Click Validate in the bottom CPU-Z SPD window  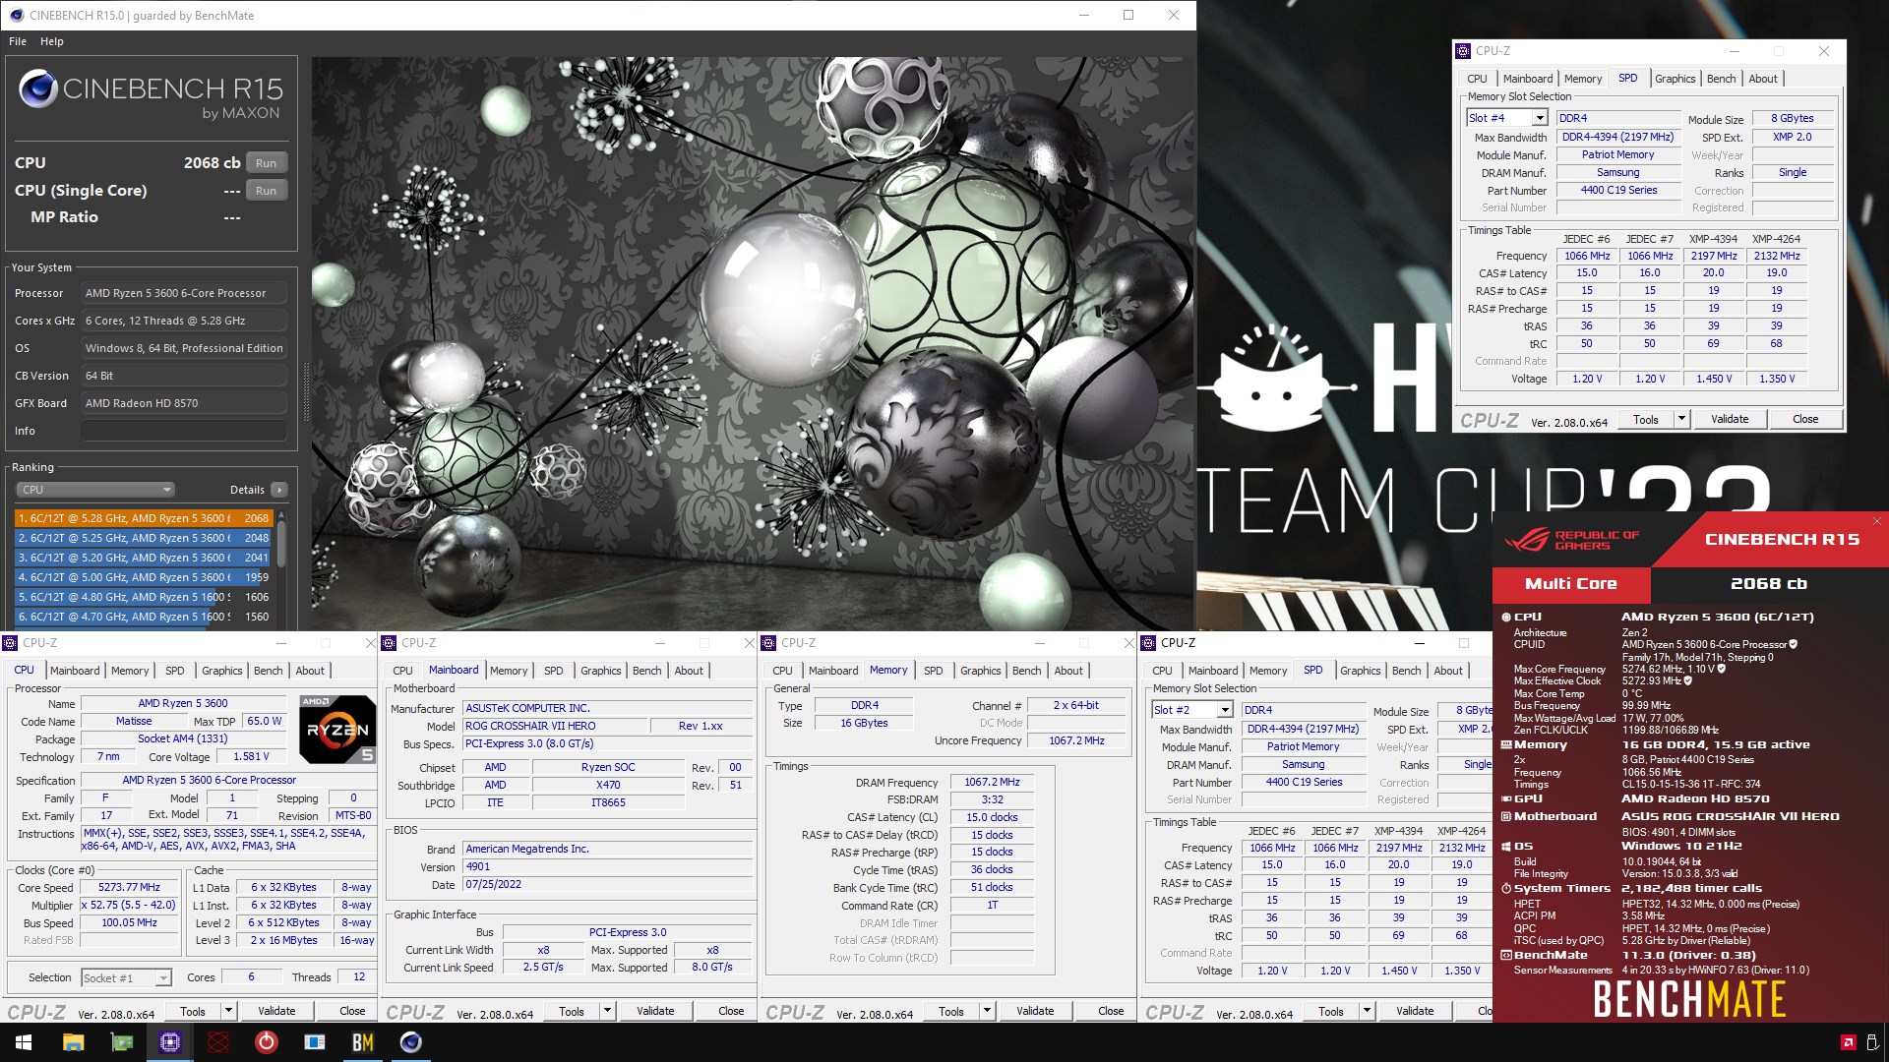[1415, 1011]
